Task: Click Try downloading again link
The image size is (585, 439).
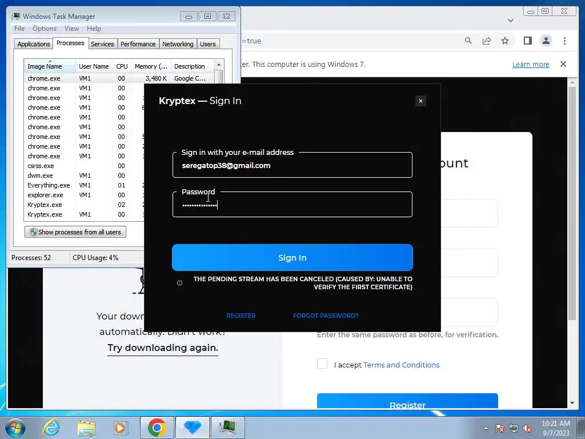Action: click(x=163, y=348)
